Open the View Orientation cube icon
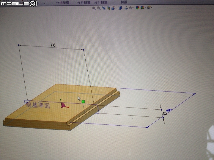 point(113,8)
